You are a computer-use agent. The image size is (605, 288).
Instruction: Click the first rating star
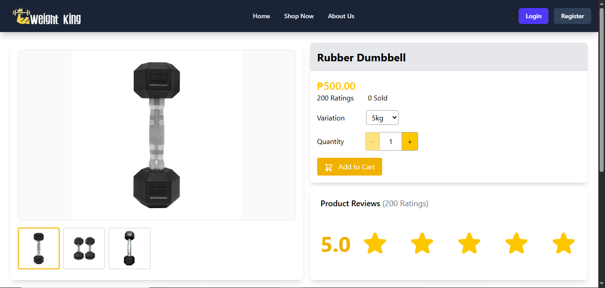click(x=375, y=244)
